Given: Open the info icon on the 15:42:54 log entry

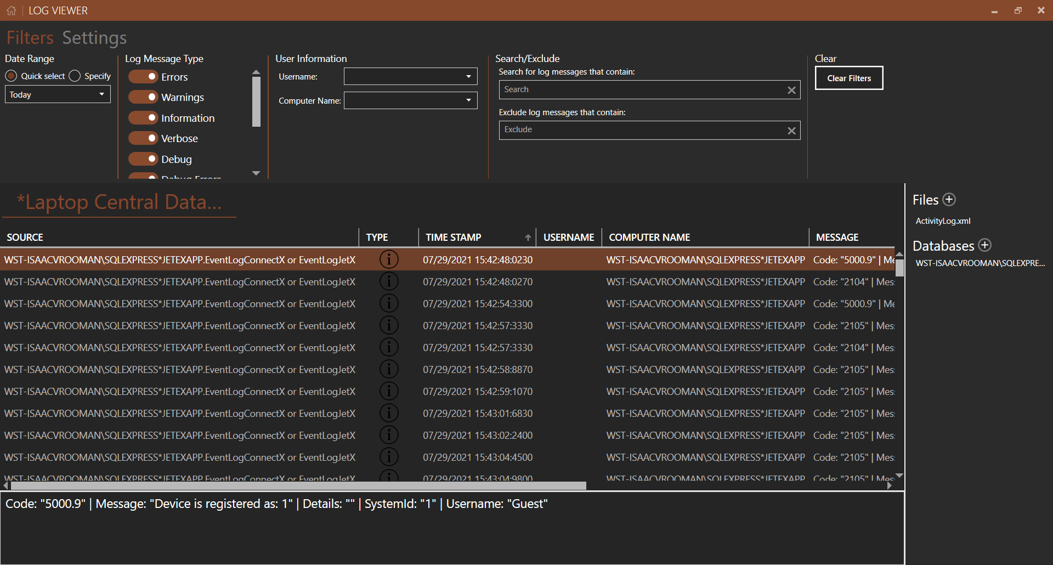Looking at the screenshot, I should [x=389, y=303].
